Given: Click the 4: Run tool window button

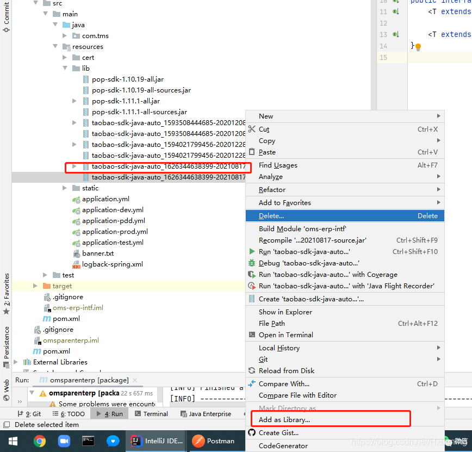Looking at the screenshot, I should pyautogui.click(x=110, y=414).
